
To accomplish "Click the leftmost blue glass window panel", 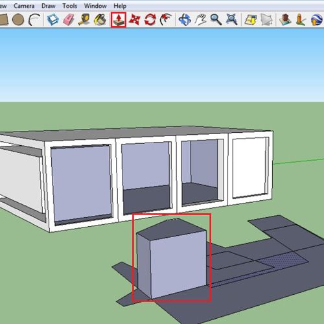I will [x=82, y=183].
